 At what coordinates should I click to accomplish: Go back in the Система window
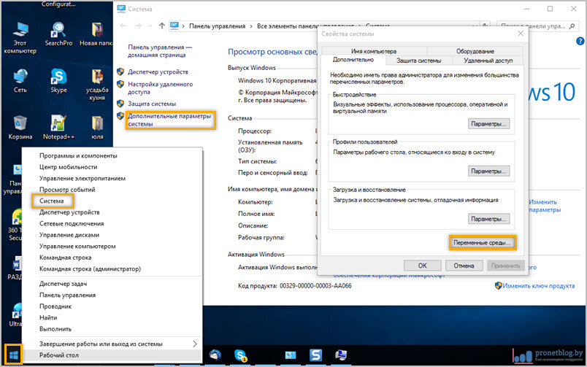tap(123, 26)
